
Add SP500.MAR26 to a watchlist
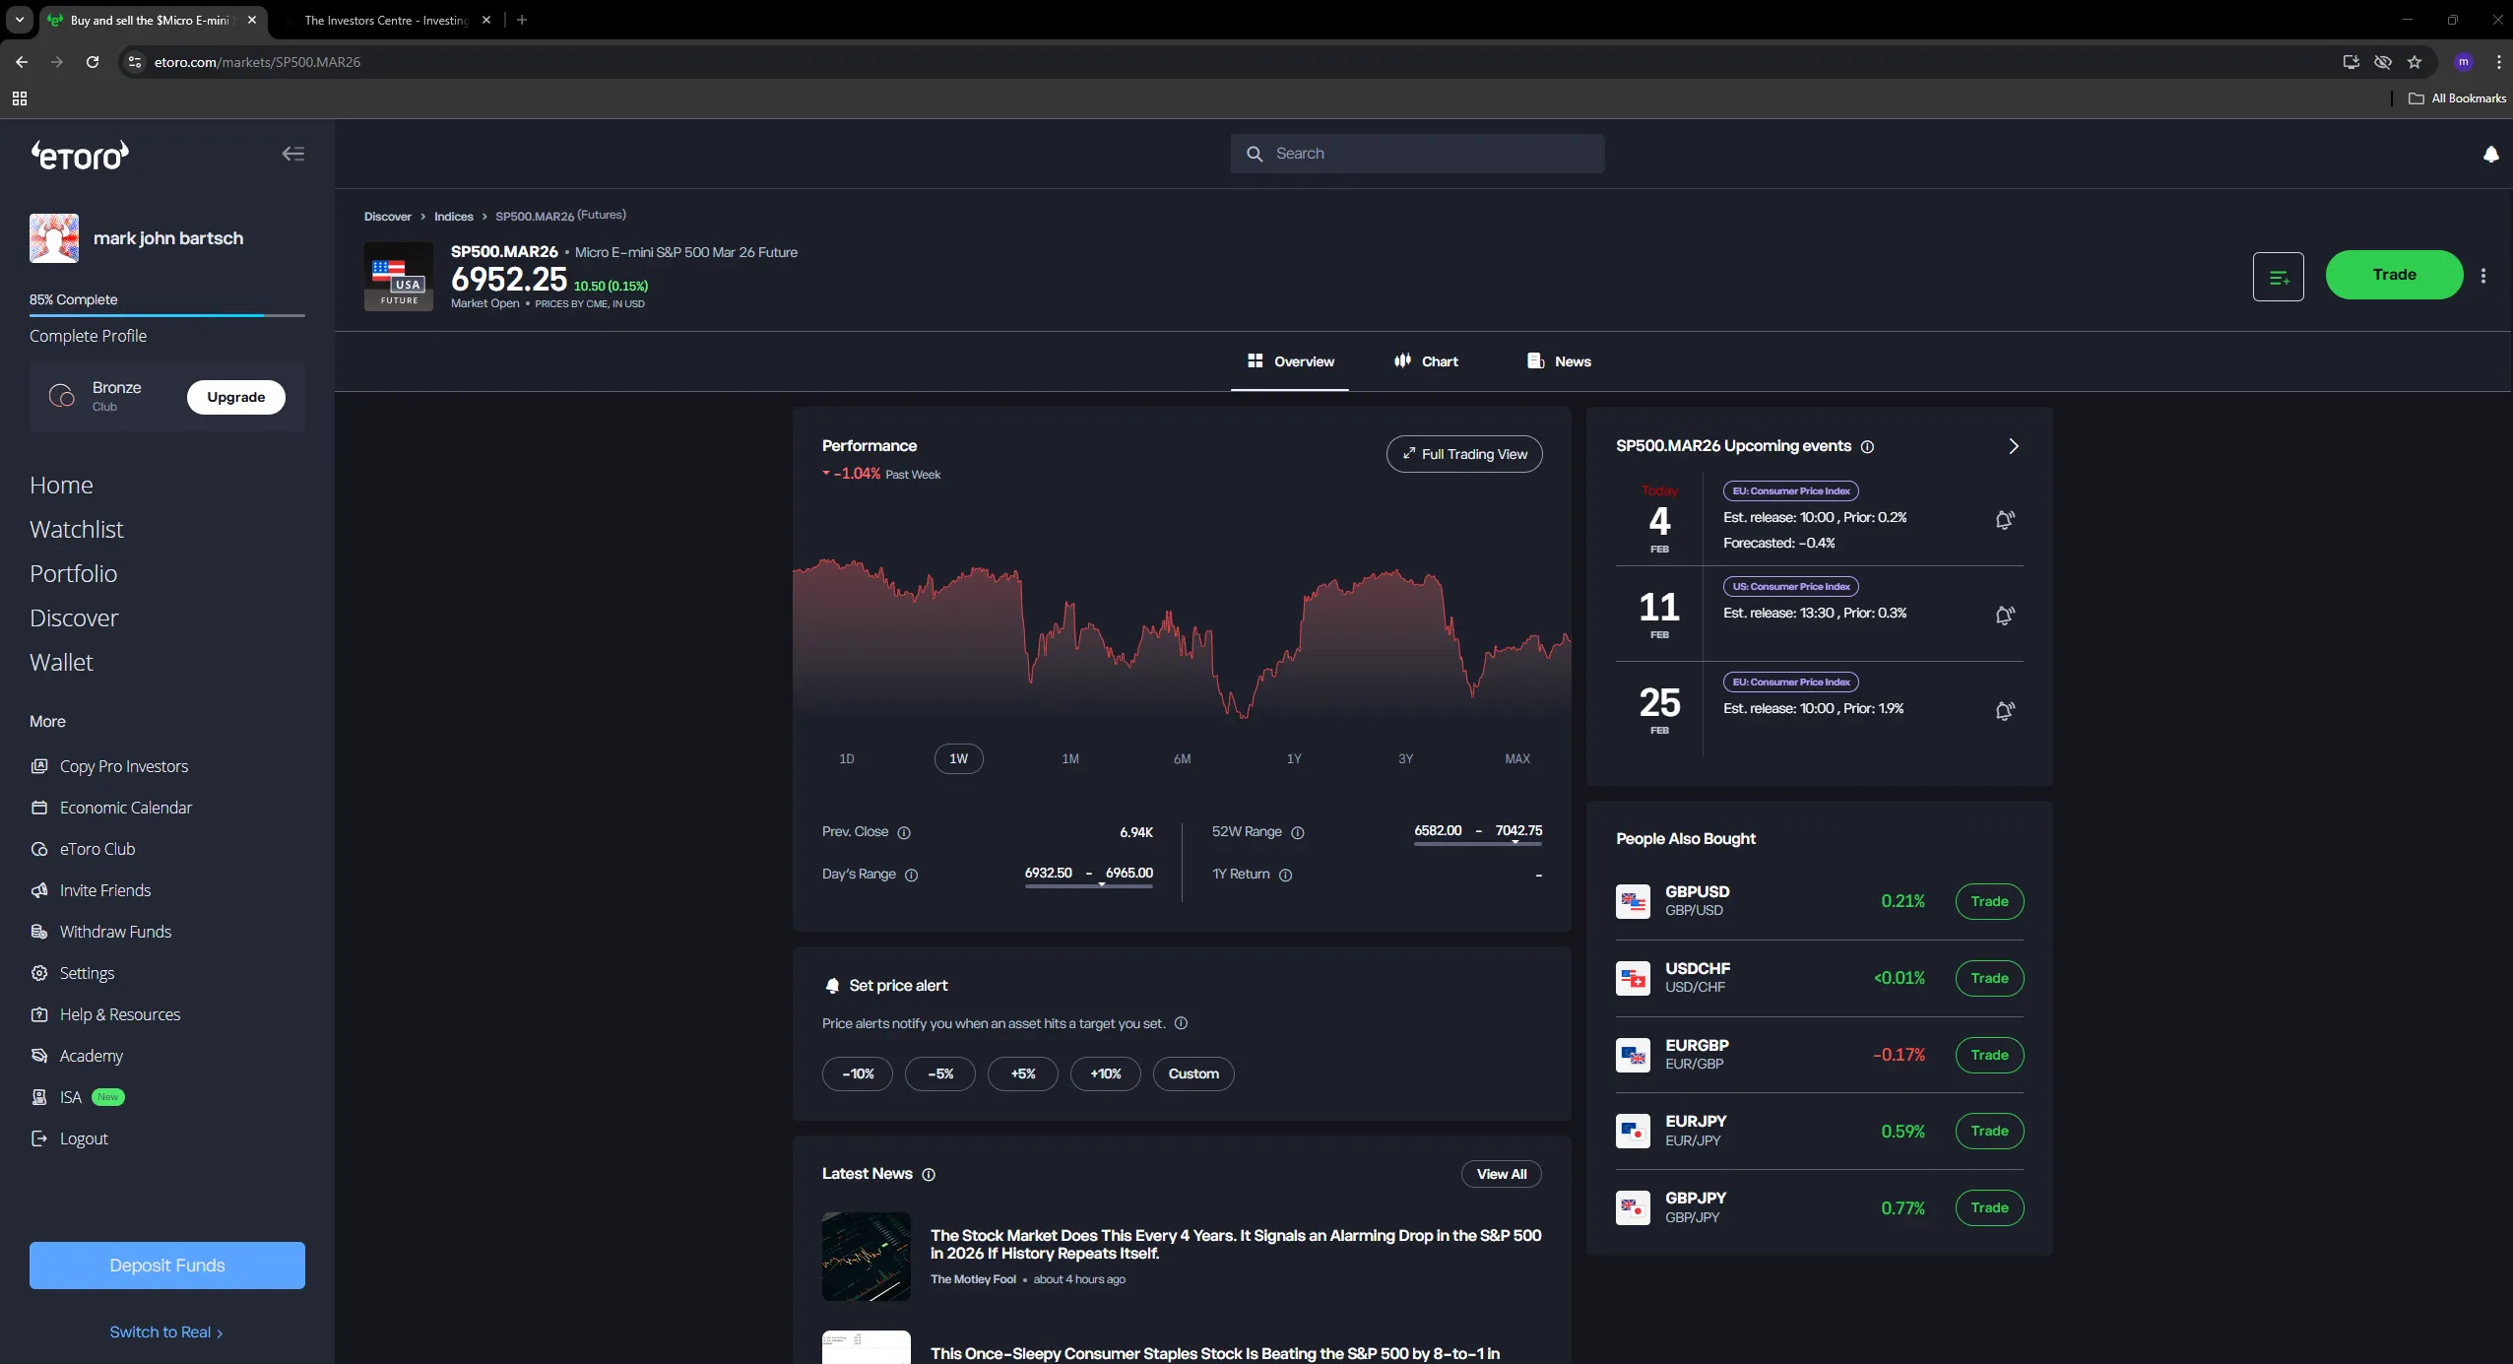tap(2280, 276)
